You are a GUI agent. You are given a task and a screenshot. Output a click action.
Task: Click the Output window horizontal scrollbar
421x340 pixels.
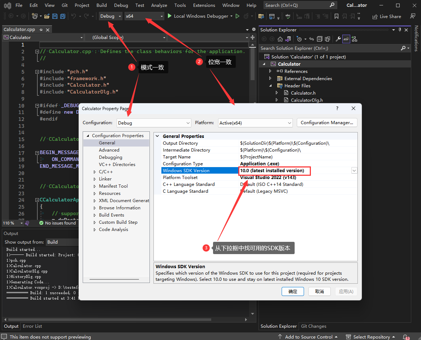point(109,319)
